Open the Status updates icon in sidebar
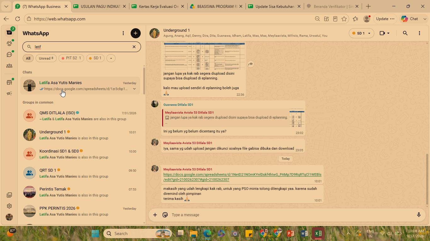 (x=9, y=44)
